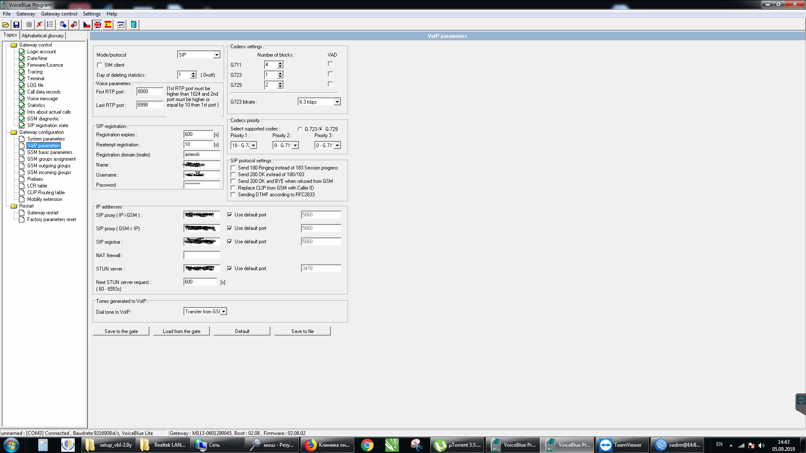
Task: Uncheck default port for STUN server
Action: [230, 268]
